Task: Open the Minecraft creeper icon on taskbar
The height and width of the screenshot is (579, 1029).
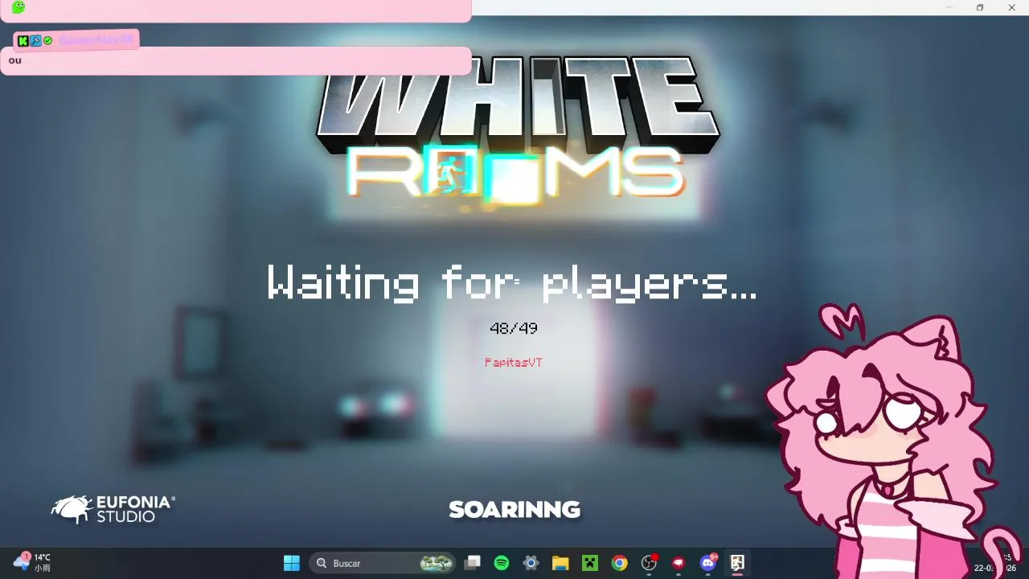Action: (590, 563)
